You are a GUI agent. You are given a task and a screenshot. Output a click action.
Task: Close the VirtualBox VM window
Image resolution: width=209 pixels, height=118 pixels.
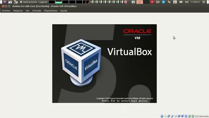[3, 6]
